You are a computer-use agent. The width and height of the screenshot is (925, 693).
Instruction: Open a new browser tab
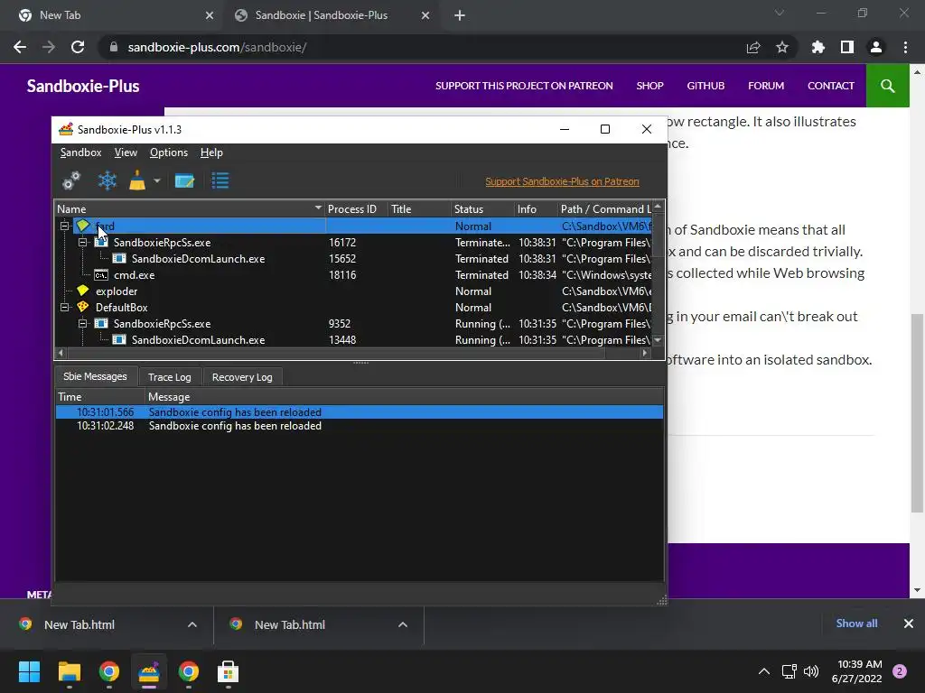[x=460, y=15]
